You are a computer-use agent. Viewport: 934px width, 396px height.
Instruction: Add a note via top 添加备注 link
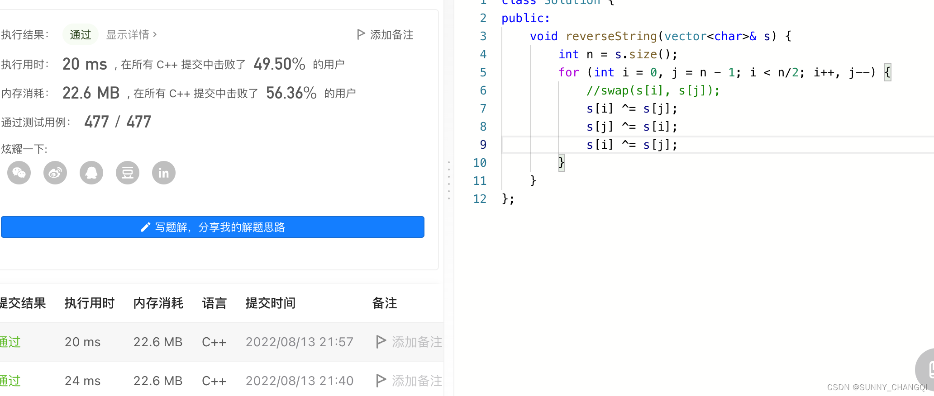point(391,34)
